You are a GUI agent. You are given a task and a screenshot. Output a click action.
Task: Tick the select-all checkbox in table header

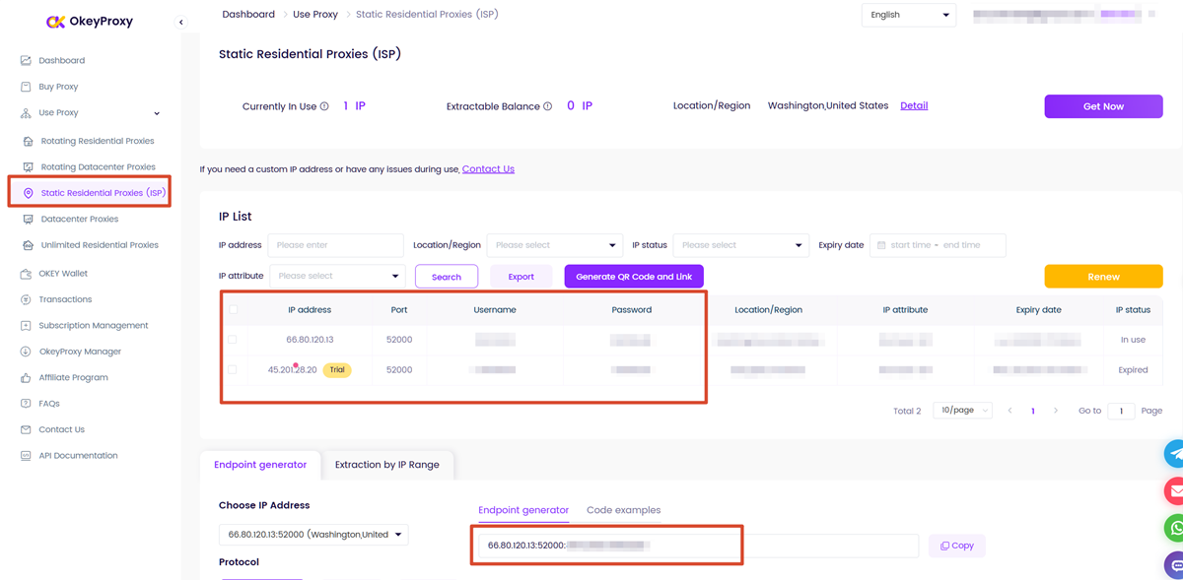coord(233,309)
